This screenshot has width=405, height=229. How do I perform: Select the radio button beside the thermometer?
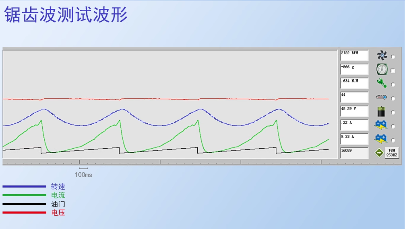point(393,98)
